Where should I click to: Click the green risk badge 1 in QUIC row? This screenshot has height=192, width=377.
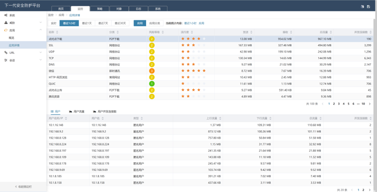(x=152, y=84)
